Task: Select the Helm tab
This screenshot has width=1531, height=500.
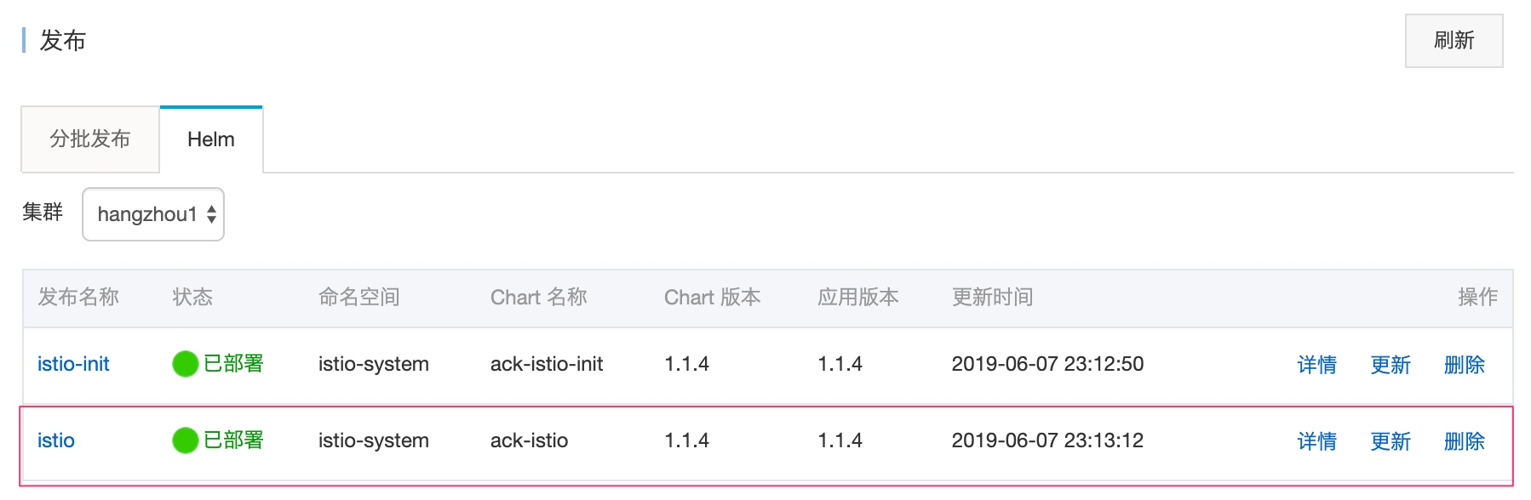Action: tap(211, 139)
